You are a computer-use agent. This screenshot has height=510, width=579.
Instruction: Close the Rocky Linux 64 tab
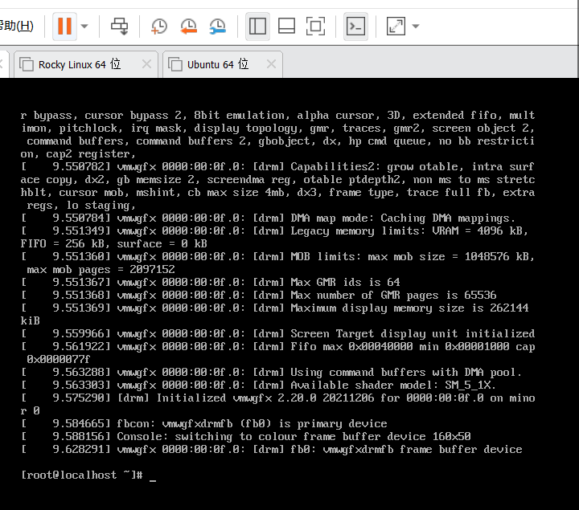tap(146, 64)
